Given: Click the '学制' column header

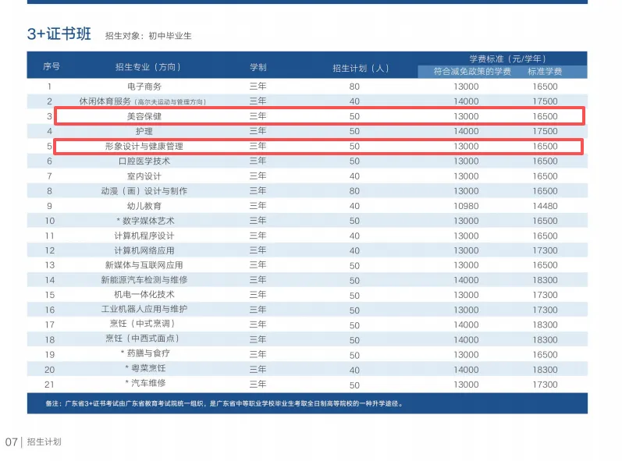Looking at the screenshot, I should pyautogui.click(x=258, y=67).
